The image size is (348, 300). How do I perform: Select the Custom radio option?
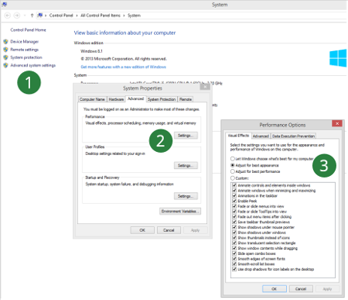[240, 178]
